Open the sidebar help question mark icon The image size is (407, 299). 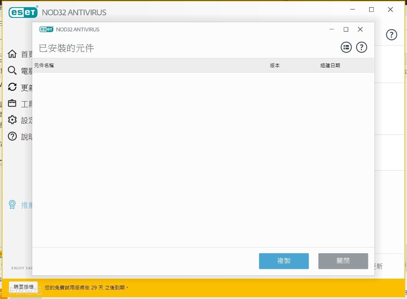13,136
